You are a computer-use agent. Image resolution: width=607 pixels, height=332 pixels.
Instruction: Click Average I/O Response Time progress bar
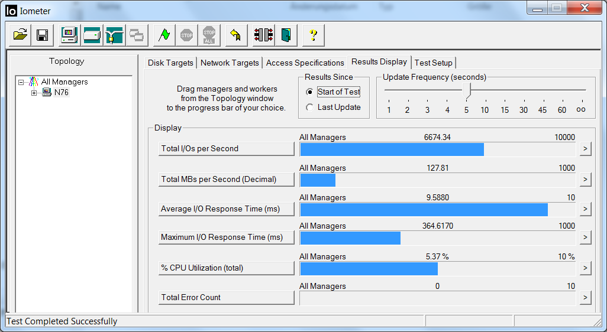point(438,210)
